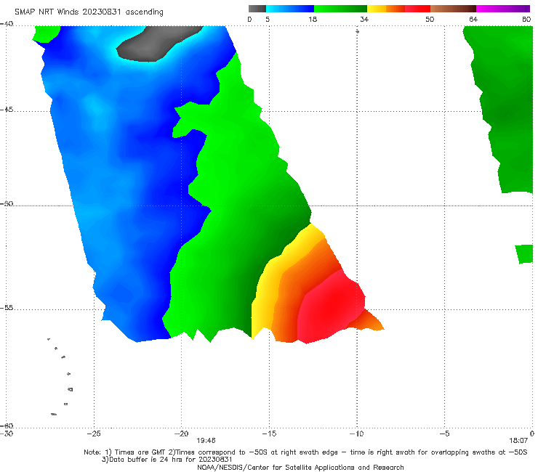538x472 pixels.
Task: Click the legend value '64'
Action: point(473,19)
